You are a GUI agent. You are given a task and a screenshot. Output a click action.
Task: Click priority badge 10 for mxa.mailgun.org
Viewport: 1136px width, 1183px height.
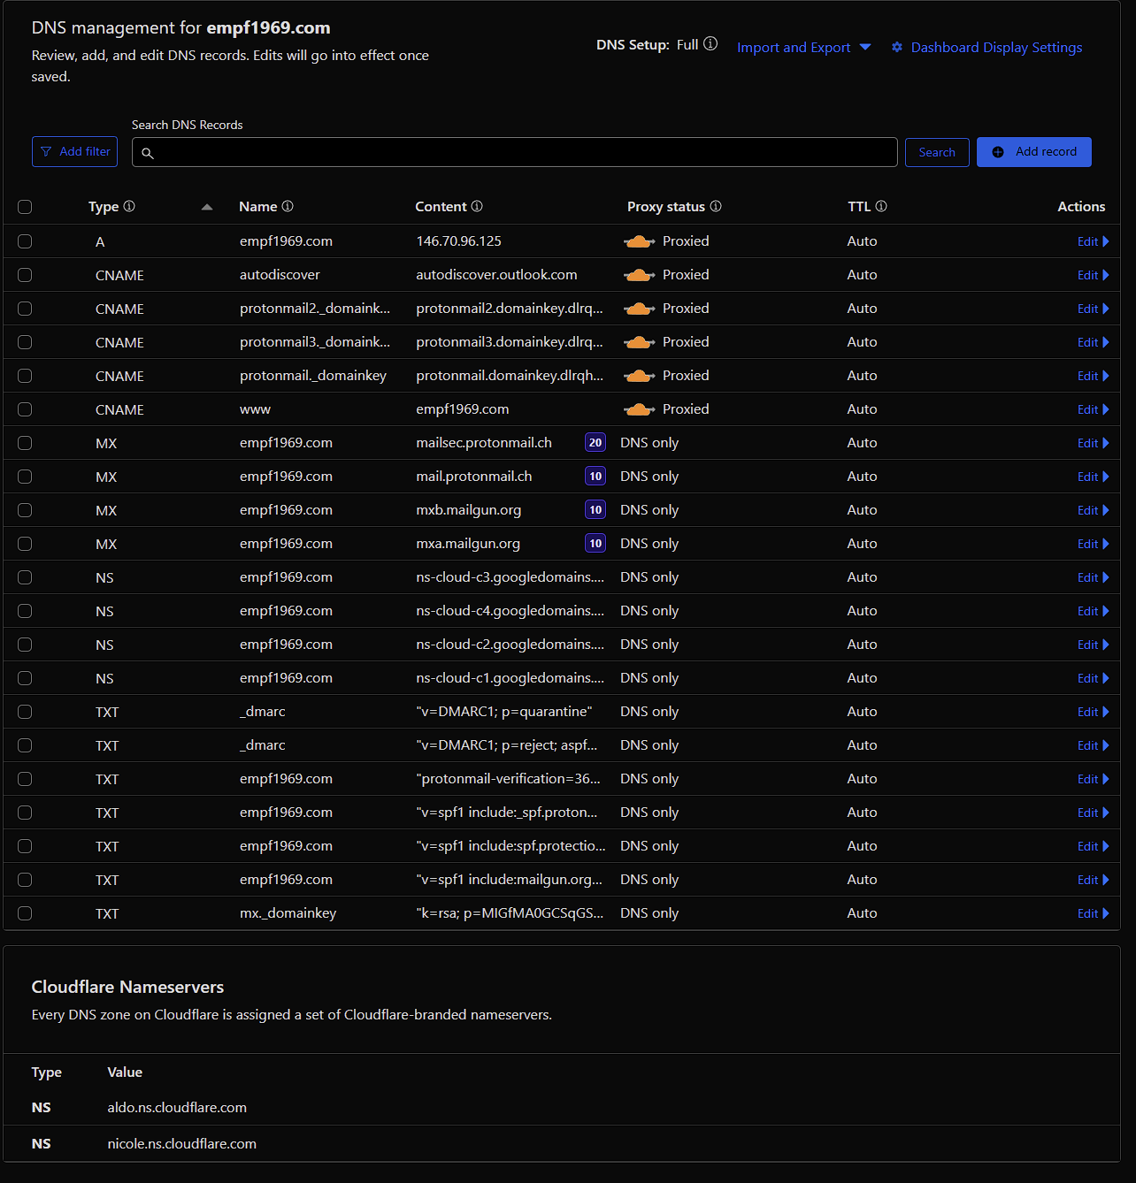tap(595, 544)
